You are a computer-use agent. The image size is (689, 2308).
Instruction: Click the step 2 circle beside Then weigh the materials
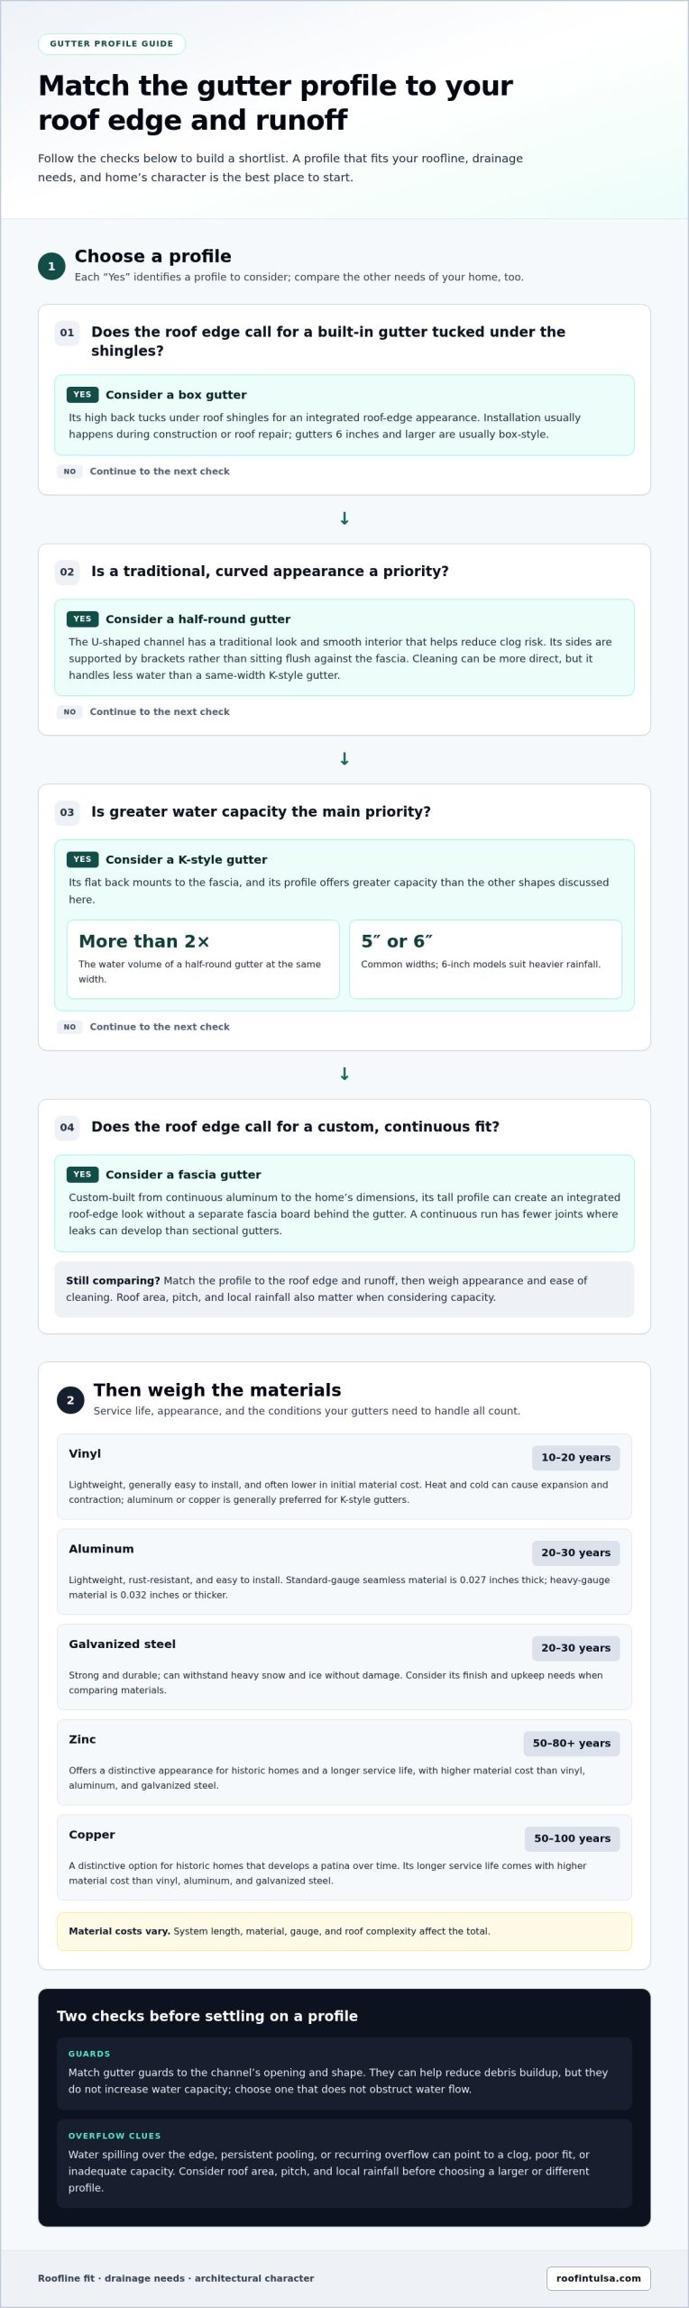pyautogui.click(x=70, y=1400)
